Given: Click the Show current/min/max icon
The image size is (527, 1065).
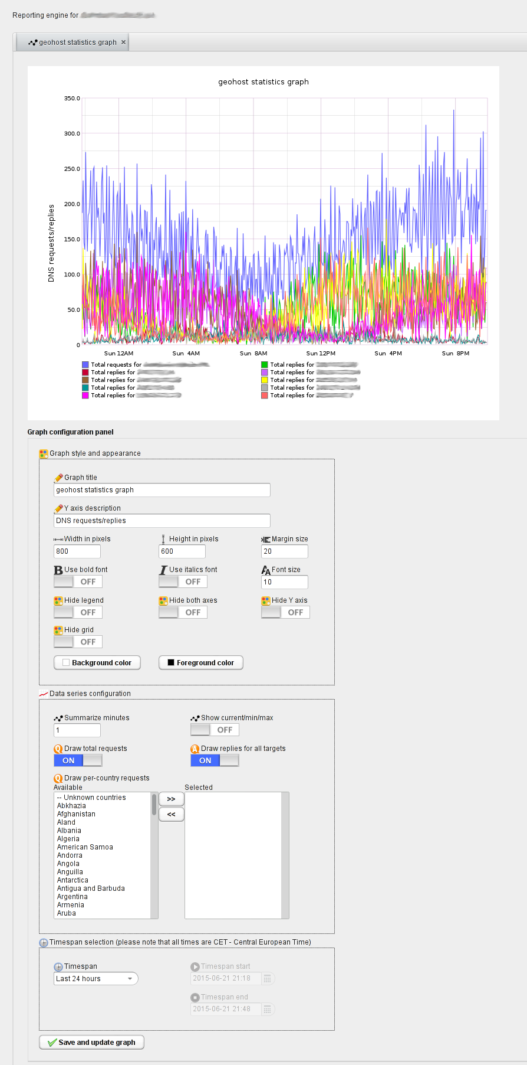Looking at the screenshot, I should pyautogui.click(x=195, y=718).
